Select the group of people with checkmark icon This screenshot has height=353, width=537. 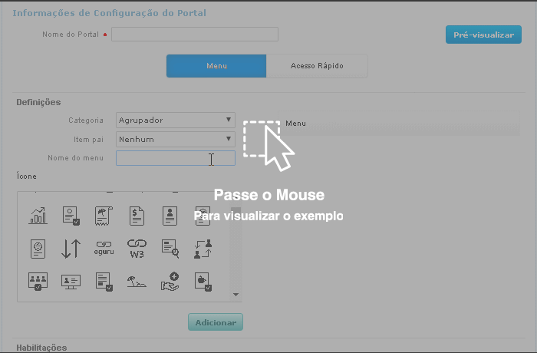[x=38, y=282]
